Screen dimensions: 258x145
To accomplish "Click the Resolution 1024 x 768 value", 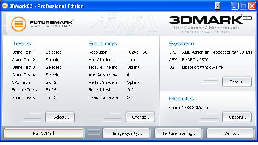I will [137, 52].
